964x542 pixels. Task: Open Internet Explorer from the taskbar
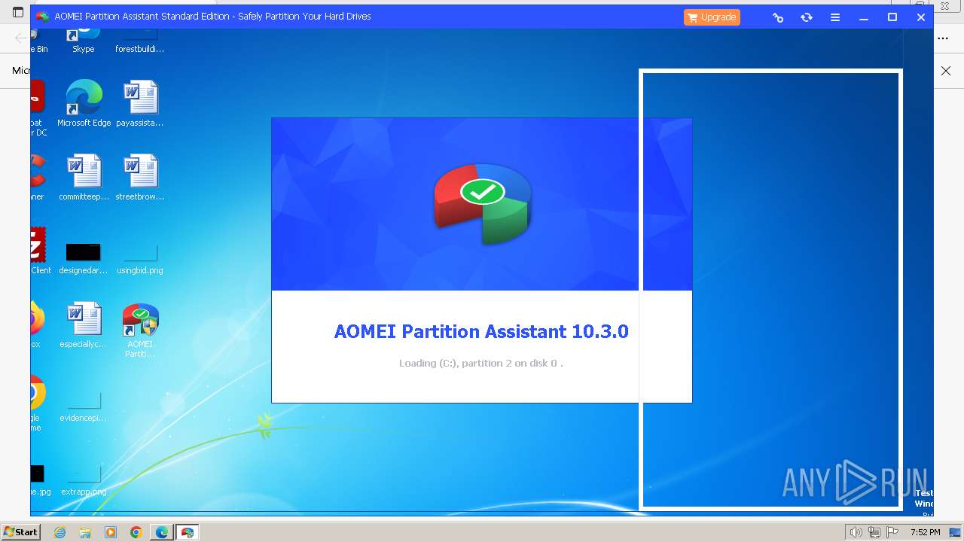tap(59, 532)
